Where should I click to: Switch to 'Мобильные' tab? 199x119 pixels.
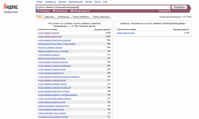(x=63, y=17)
